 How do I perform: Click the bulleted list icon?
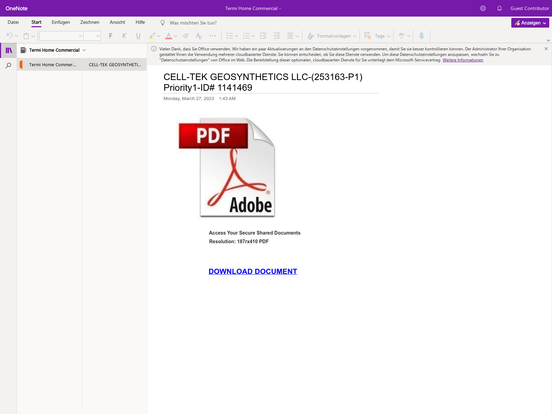point(229,36)
